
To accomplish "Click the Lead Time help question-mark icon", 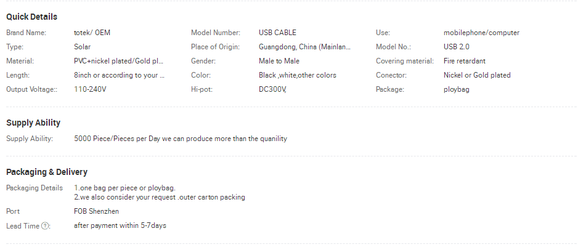I will click(44, 226).
